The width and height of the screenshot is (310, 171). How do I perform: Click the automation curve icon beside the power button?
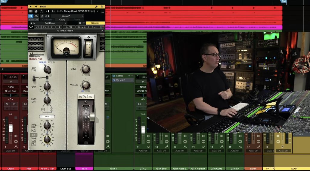pyautogui.click(x=36, y=16)
